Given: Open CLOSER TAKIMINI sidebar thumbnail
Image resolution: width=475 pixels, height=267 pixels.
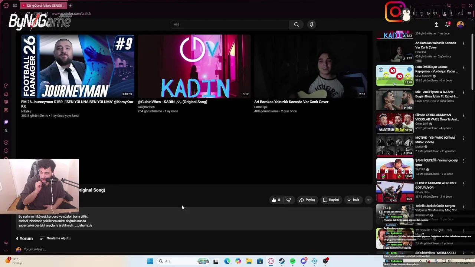Looking at the screenshot, I should (395, 191).
